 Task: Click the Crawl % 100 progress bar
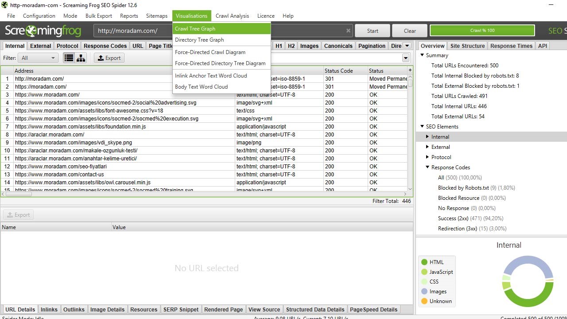pyautogui.click(x=482, y=31)
